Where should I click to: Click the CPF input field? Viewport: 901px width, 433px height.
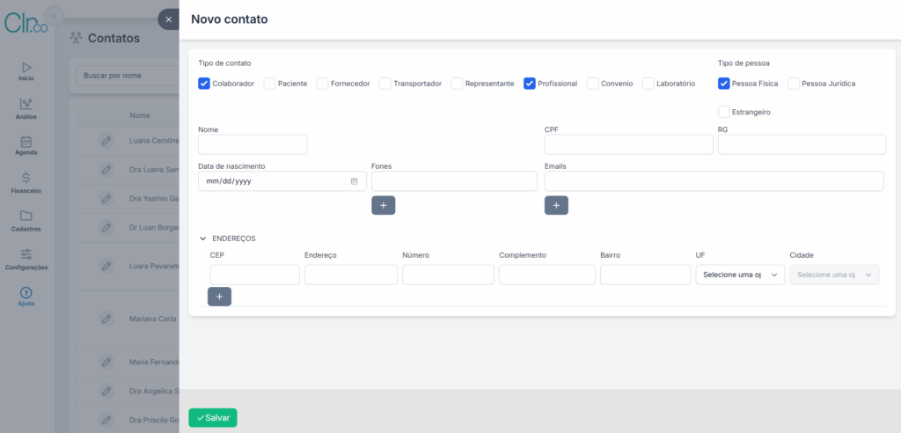(x=628, y=144)
